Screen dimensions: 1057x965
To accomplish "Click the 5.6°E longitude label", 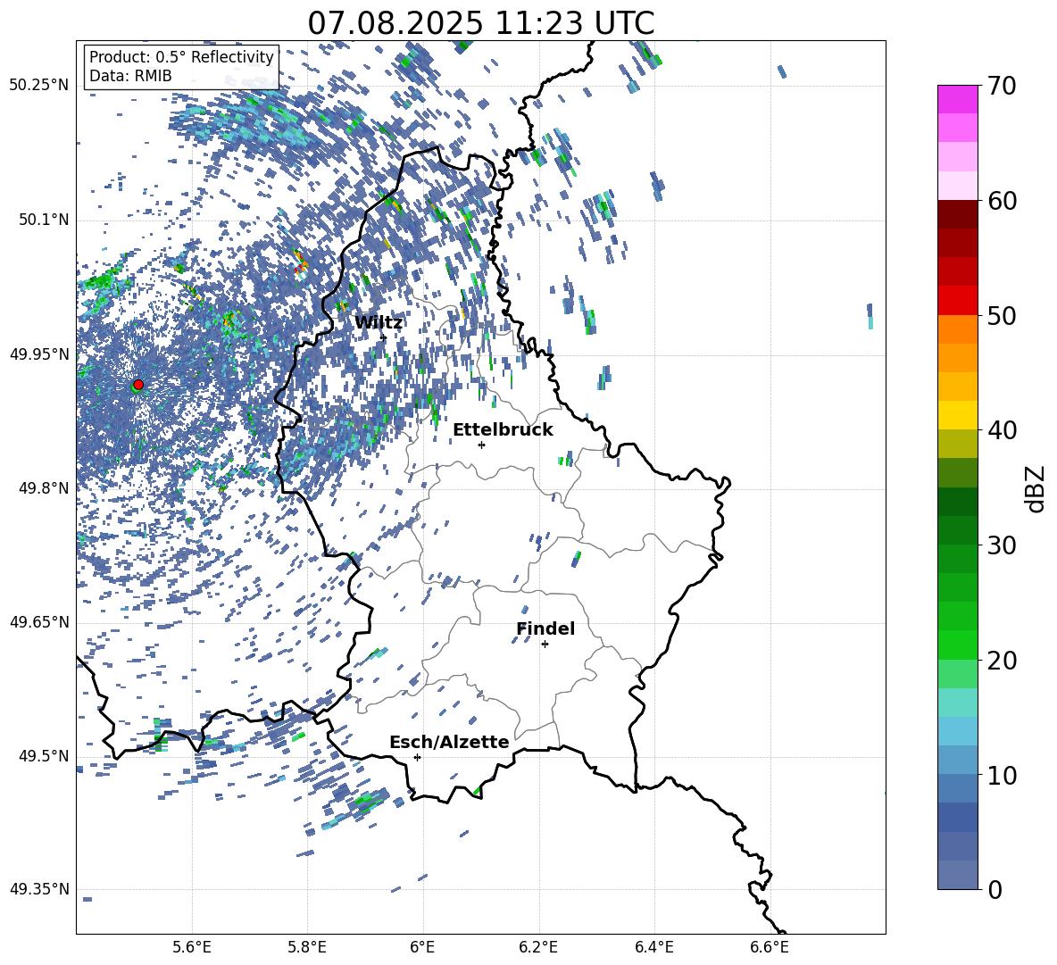I will pyautogui.click(x=192, y=947).
